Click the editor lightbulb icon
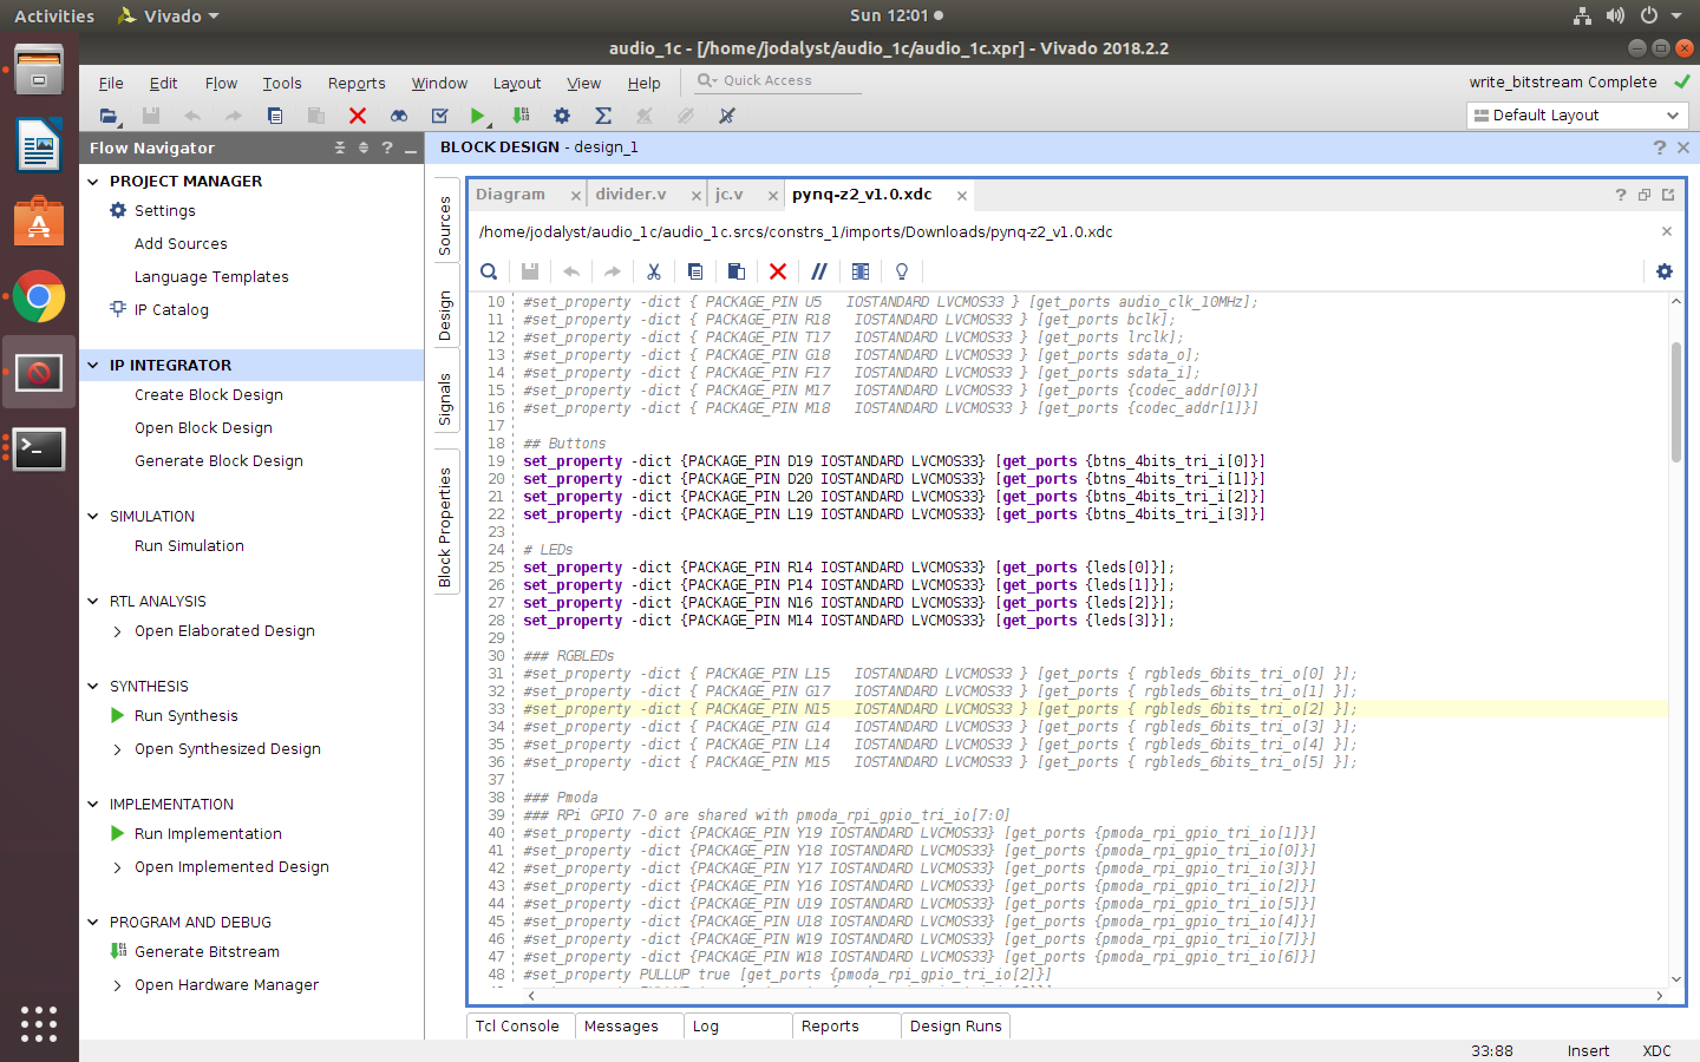Screen dimensions: 1700x1062 901,272
